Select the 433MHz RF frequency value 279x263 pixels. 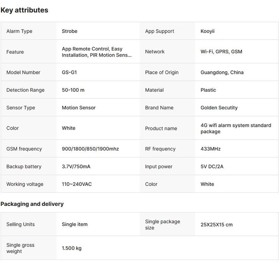211,149
